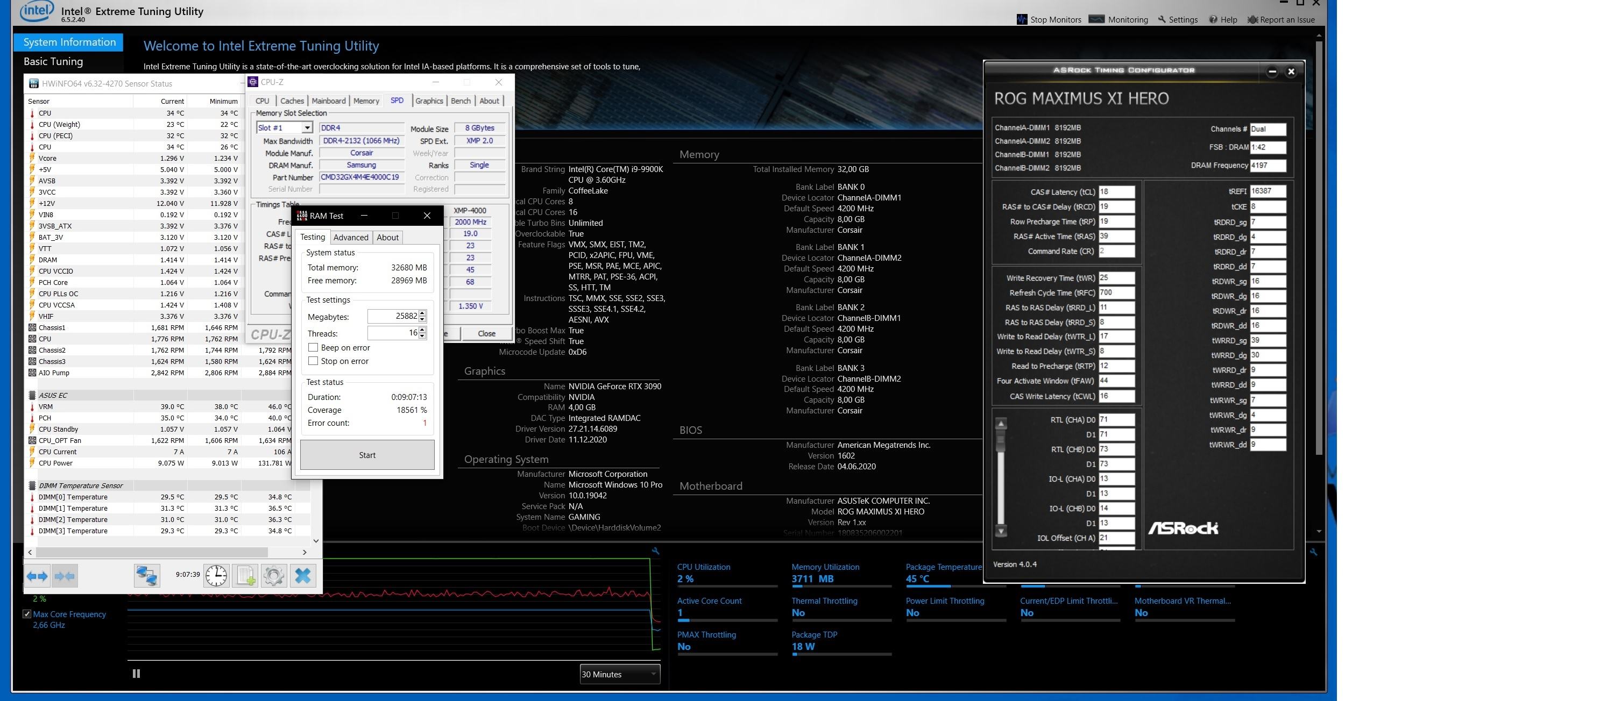Collapse the ASUS EC sensor group icon
Screen dimensions: 1614x701
32,395
